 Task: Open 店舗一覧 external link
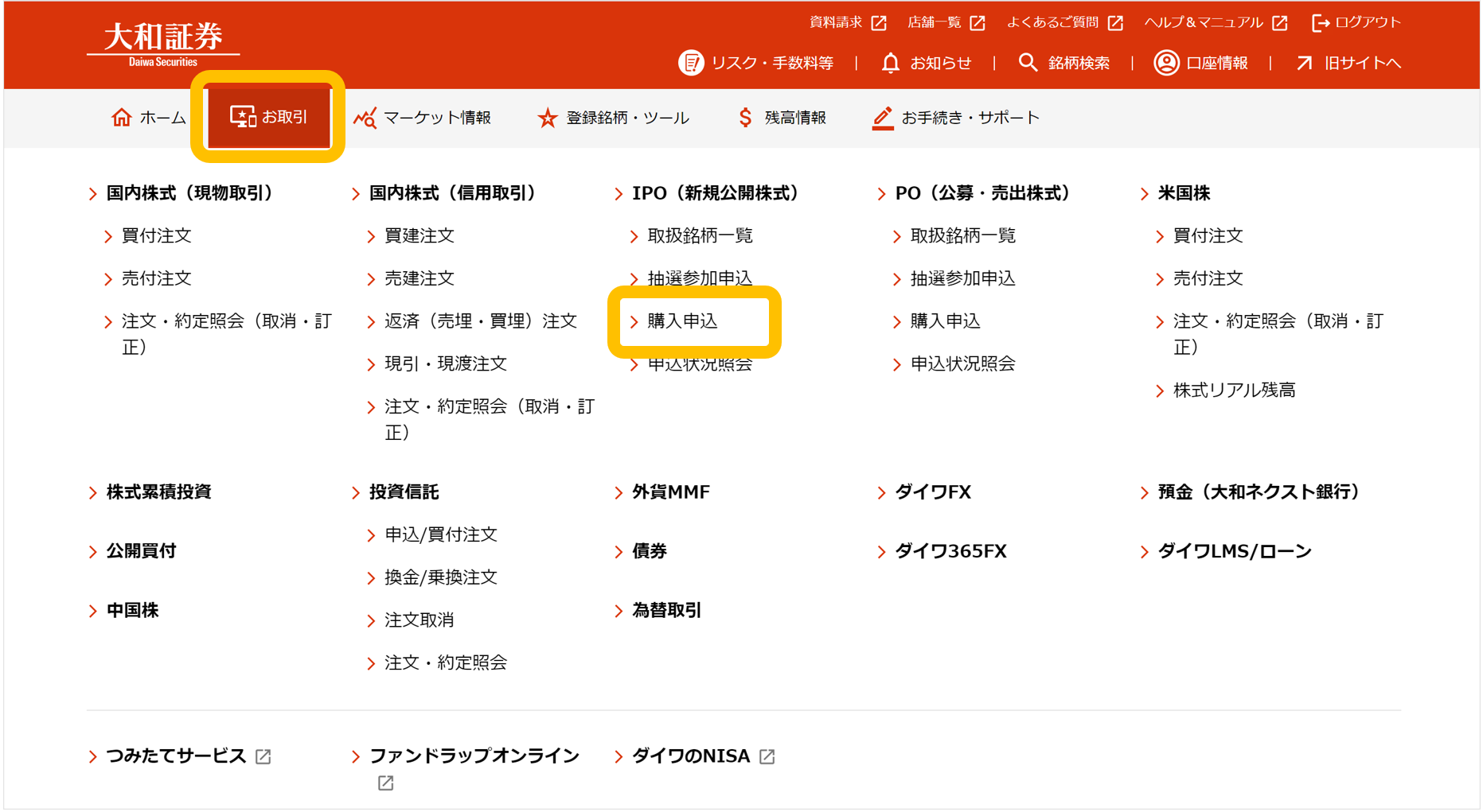click(x=946, y=22)
